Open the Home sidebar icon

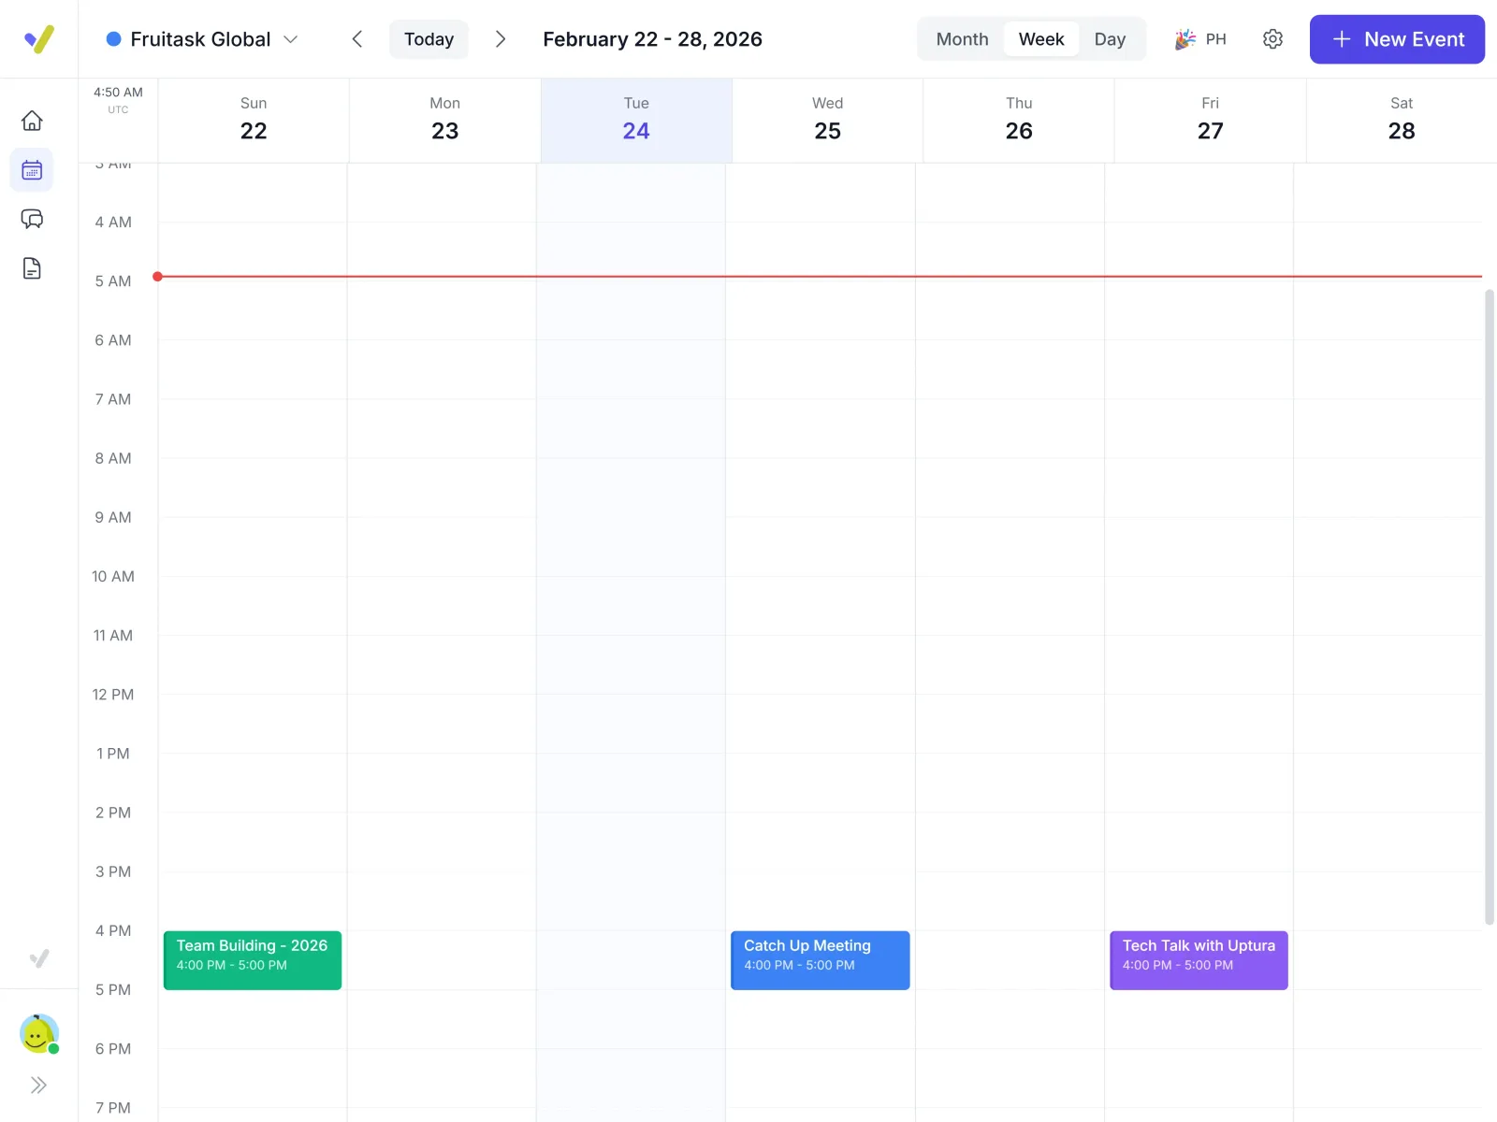click(32, 121)
